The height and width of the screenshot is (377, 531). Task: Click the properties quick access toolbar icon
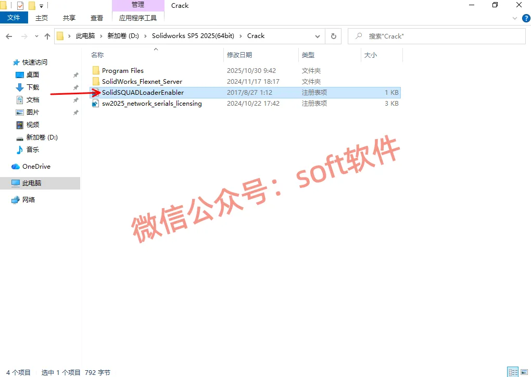coord(20,5)
